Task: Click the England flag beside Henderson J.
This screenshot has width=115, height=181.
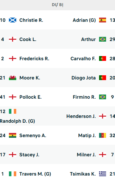Action: [103, 116]
